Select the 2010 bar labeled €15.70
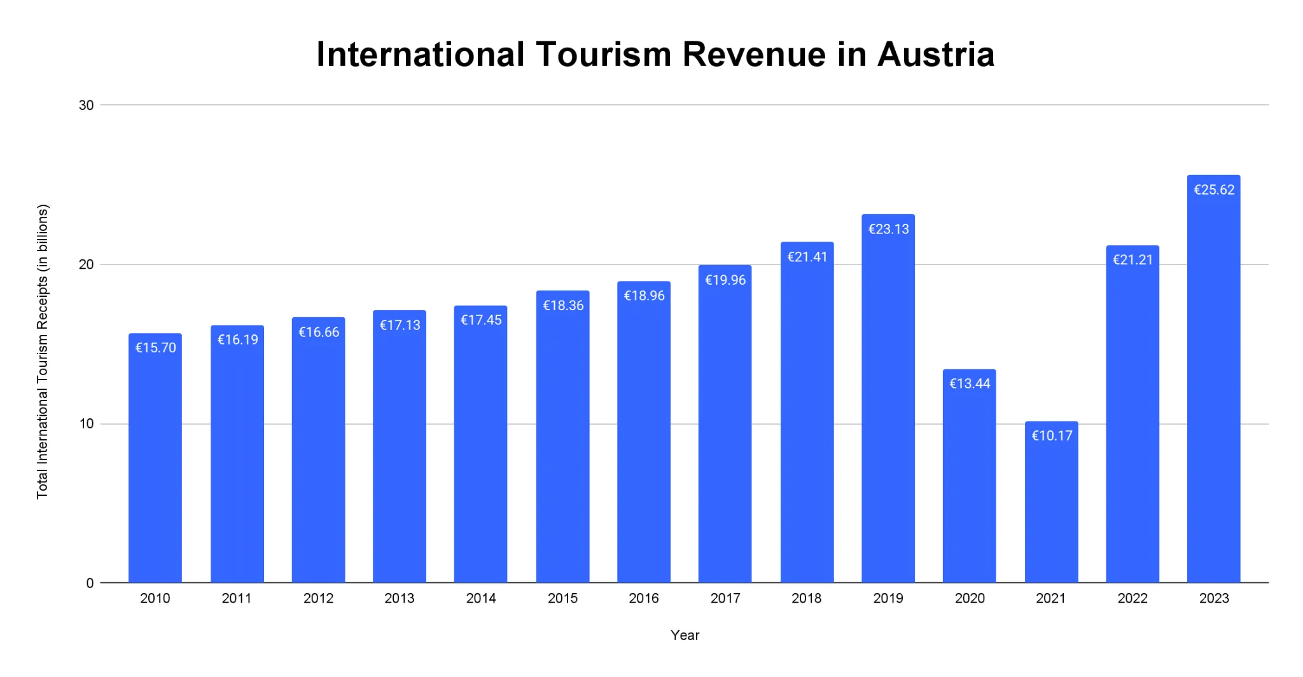The height and width of the screenshot is (677, 1303). click(x=155, y=458)
